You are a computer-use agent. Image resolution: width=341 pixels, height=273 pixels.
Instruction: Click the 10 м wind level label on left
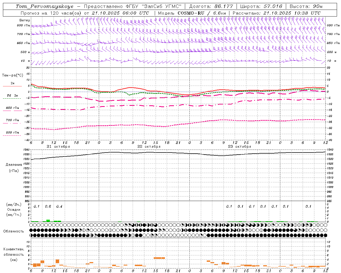[x=26, y=61]
